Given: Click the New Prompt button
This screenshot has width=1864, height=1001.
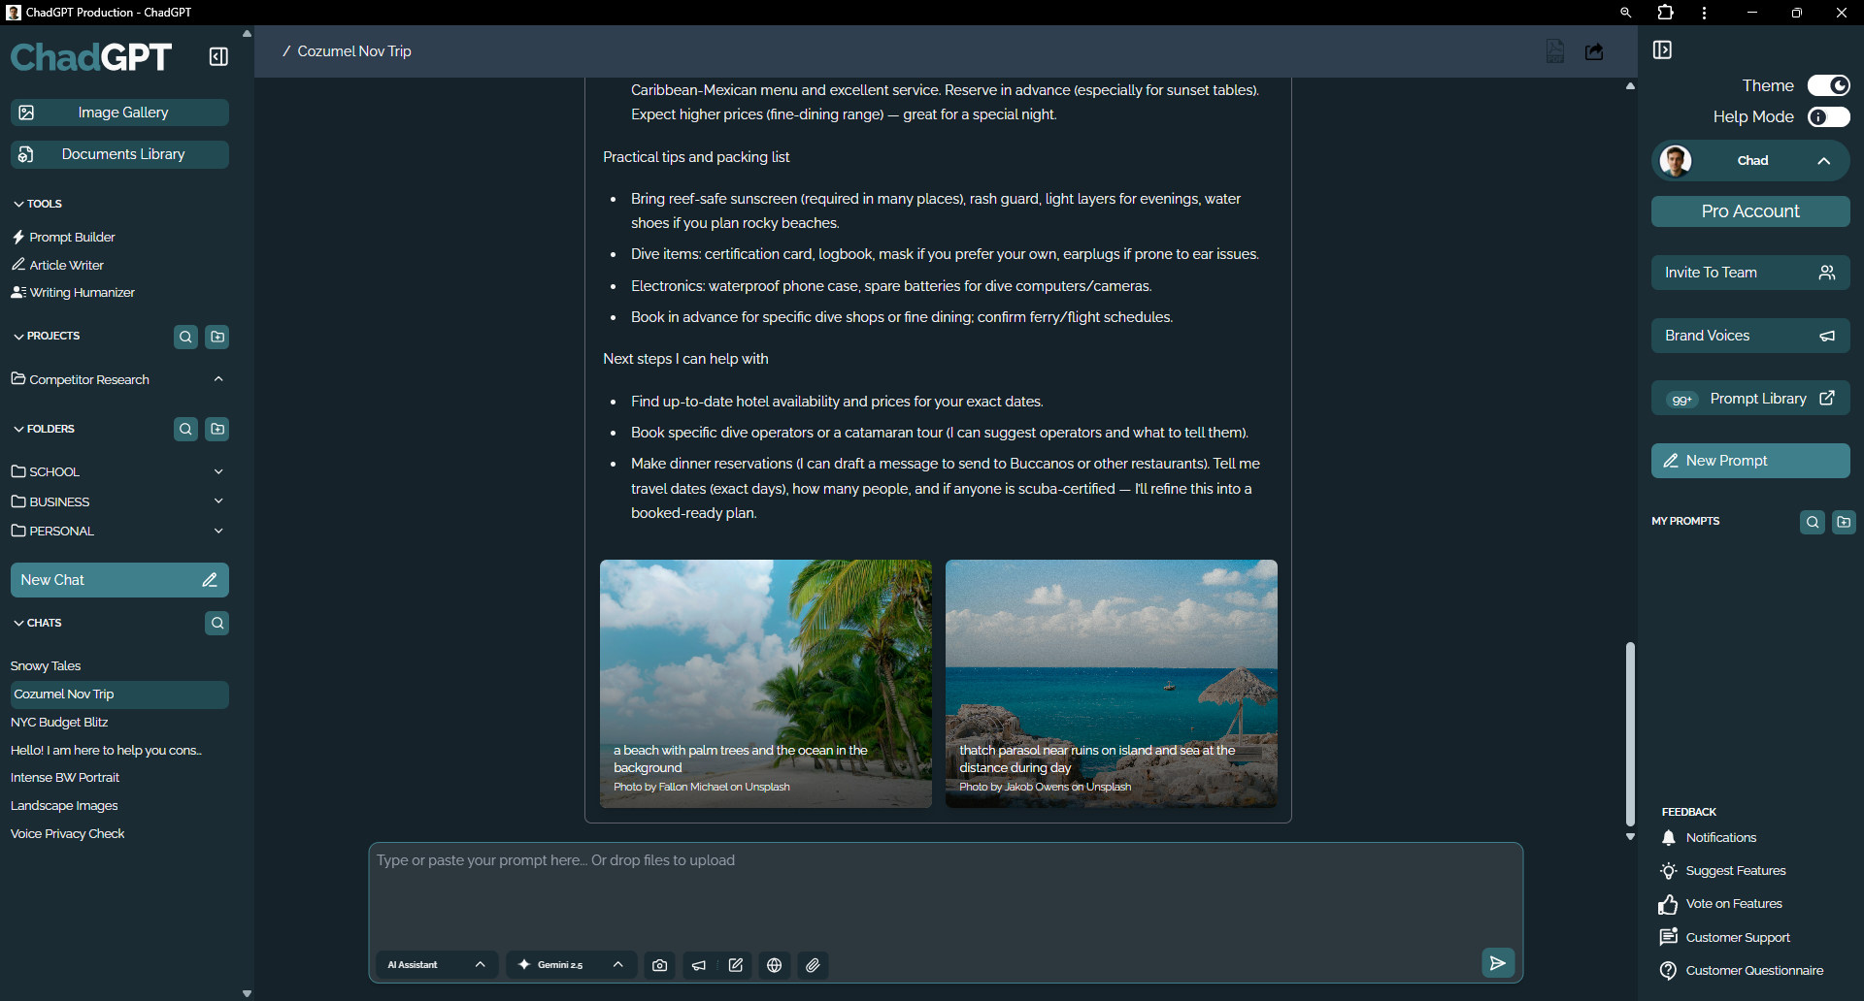Looking at the screenshot, I should (1749, 461).
